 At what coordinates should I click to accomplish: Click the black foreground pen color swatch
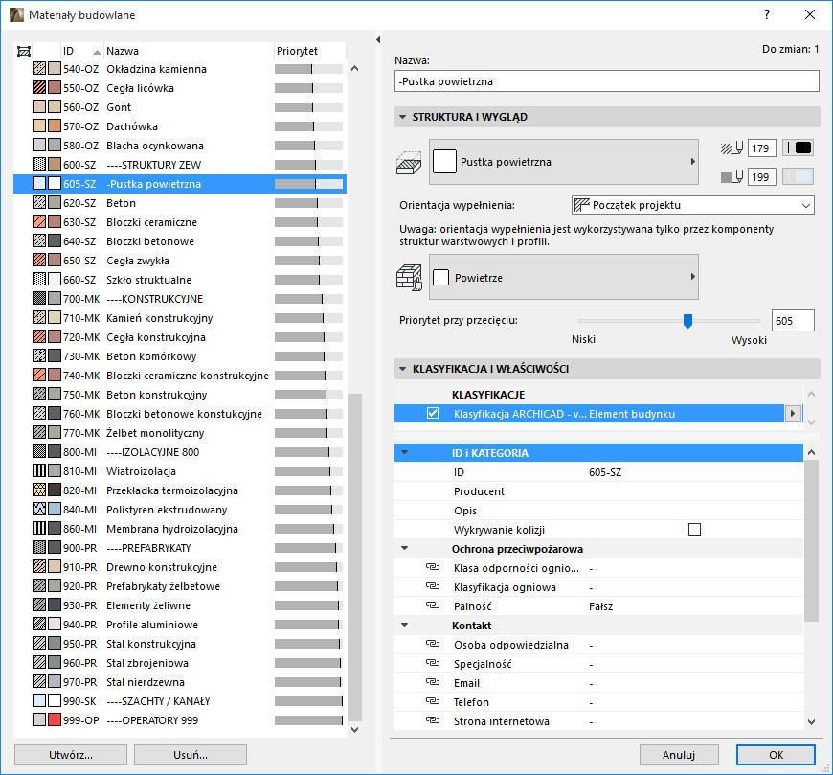pos(798,148)
